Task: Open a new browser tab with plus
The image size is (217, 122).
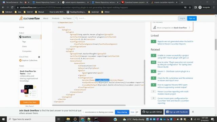Action: coord(182,2)
